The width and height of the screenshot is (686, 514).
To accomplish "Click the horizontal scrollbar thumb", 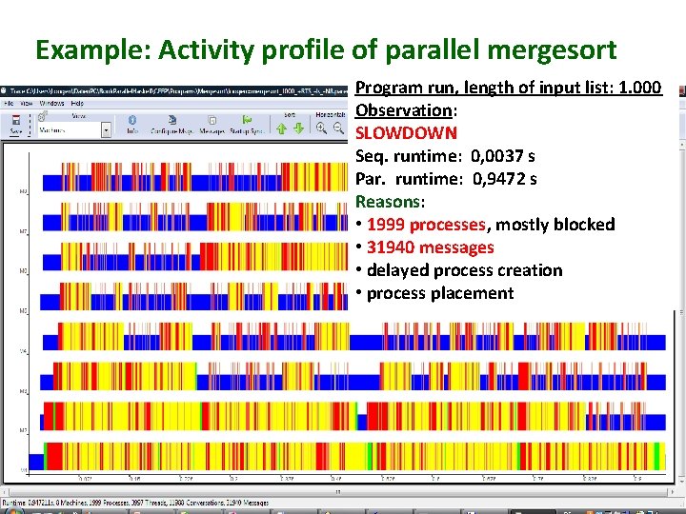I will coord(338,492).
